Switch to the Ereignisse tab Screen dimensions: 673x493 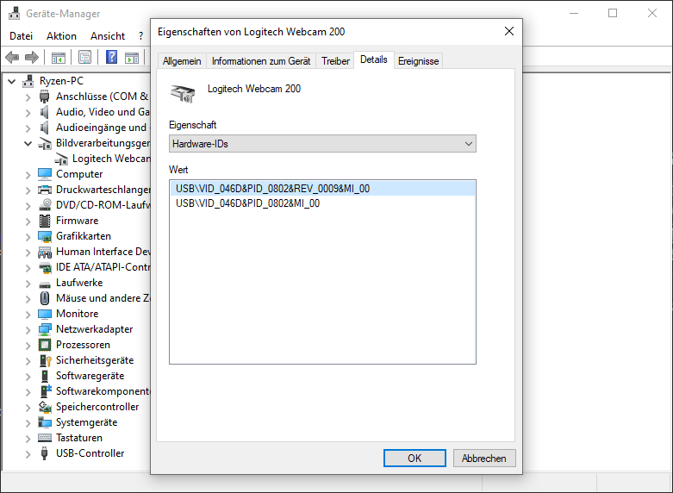coord(418,61)
